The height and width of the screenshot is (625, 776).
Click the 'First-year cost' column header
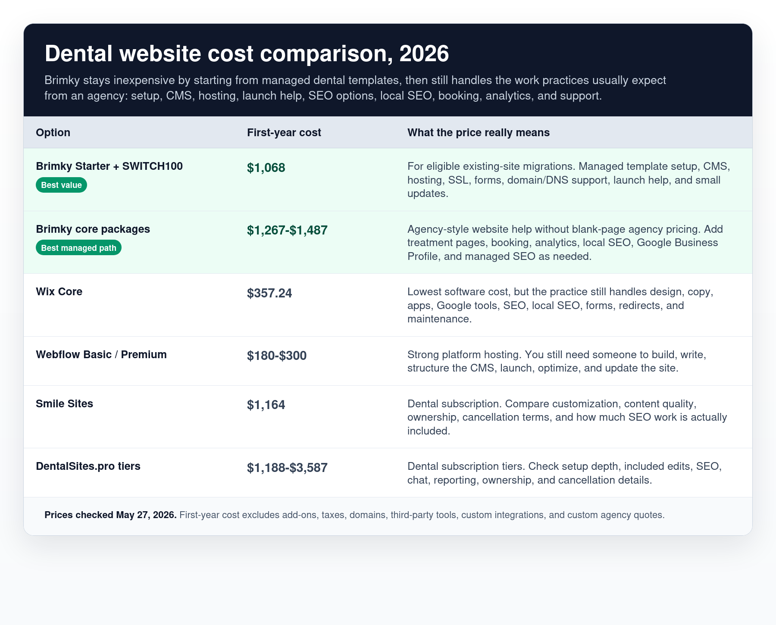click(284, 132)
